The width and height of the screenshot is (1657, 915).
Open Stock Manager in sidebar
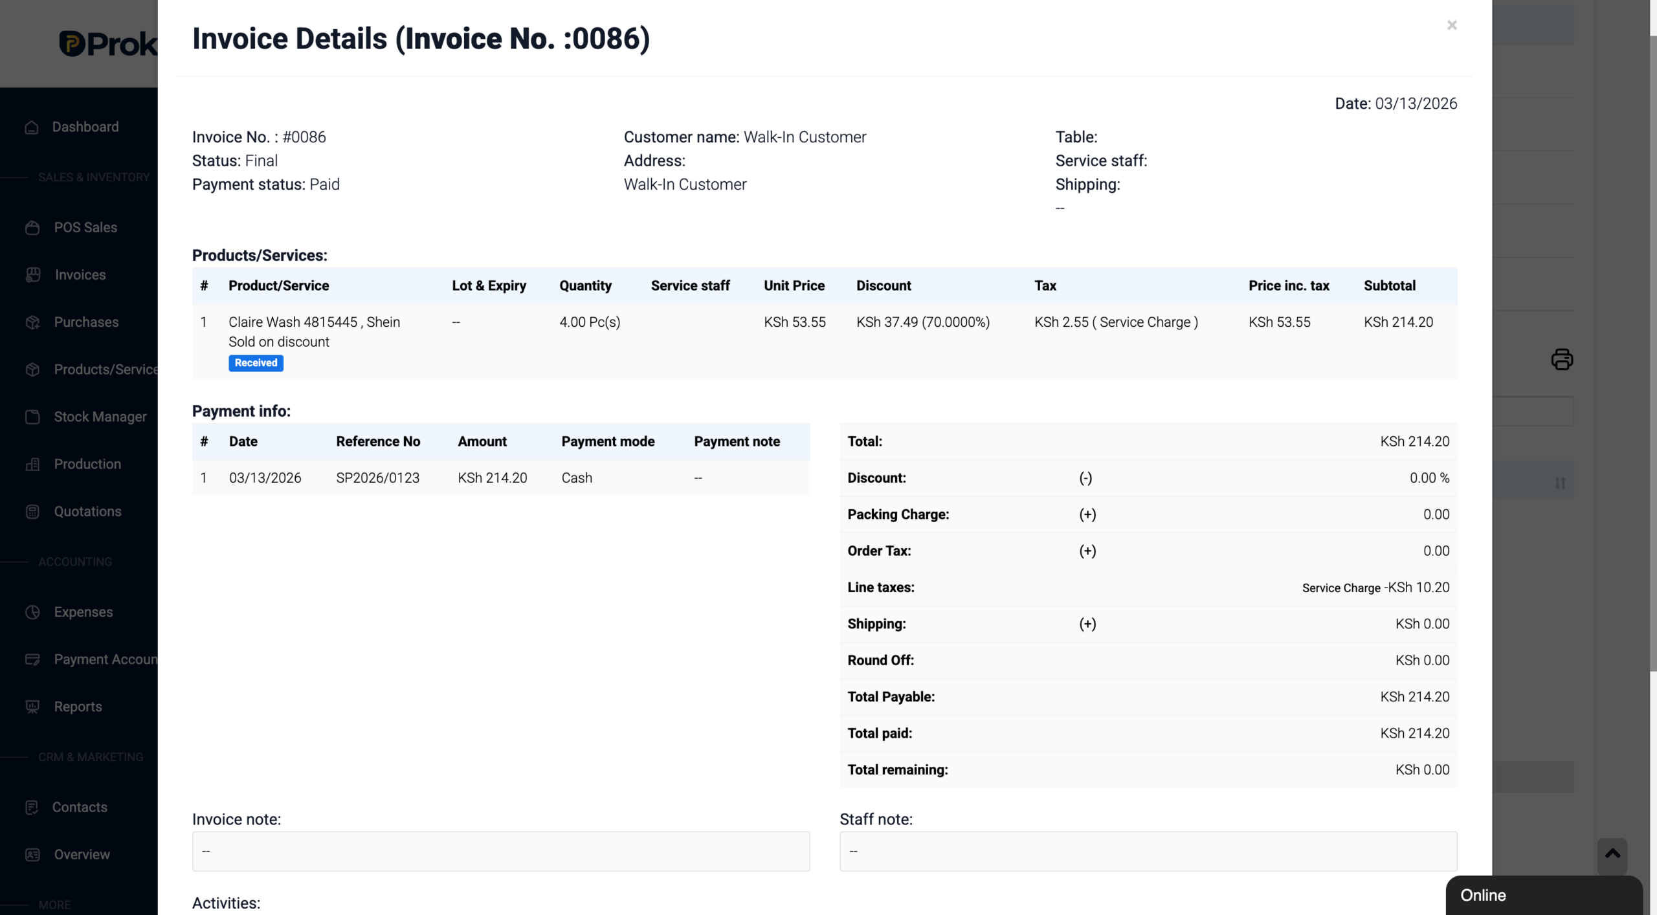point(100,417)
